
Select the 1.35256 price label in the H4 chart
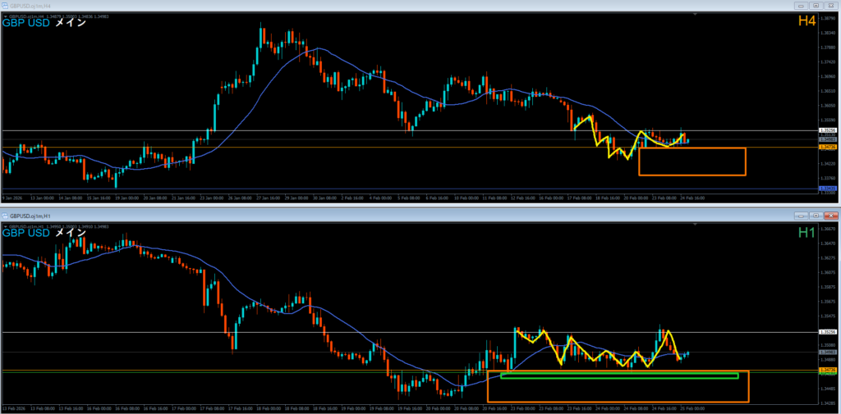826,130
